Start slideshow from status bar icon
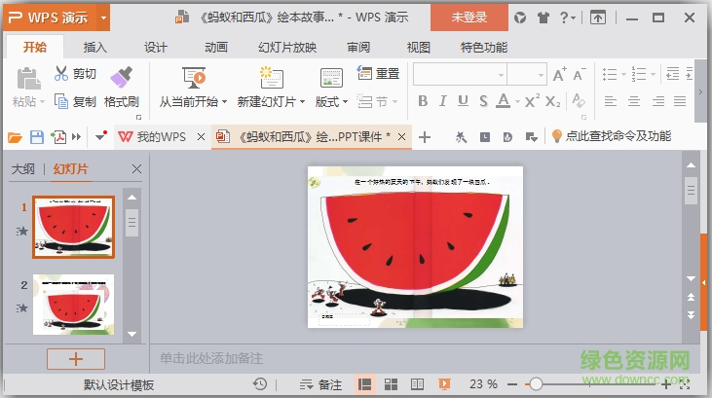 (x=444, y=384)
